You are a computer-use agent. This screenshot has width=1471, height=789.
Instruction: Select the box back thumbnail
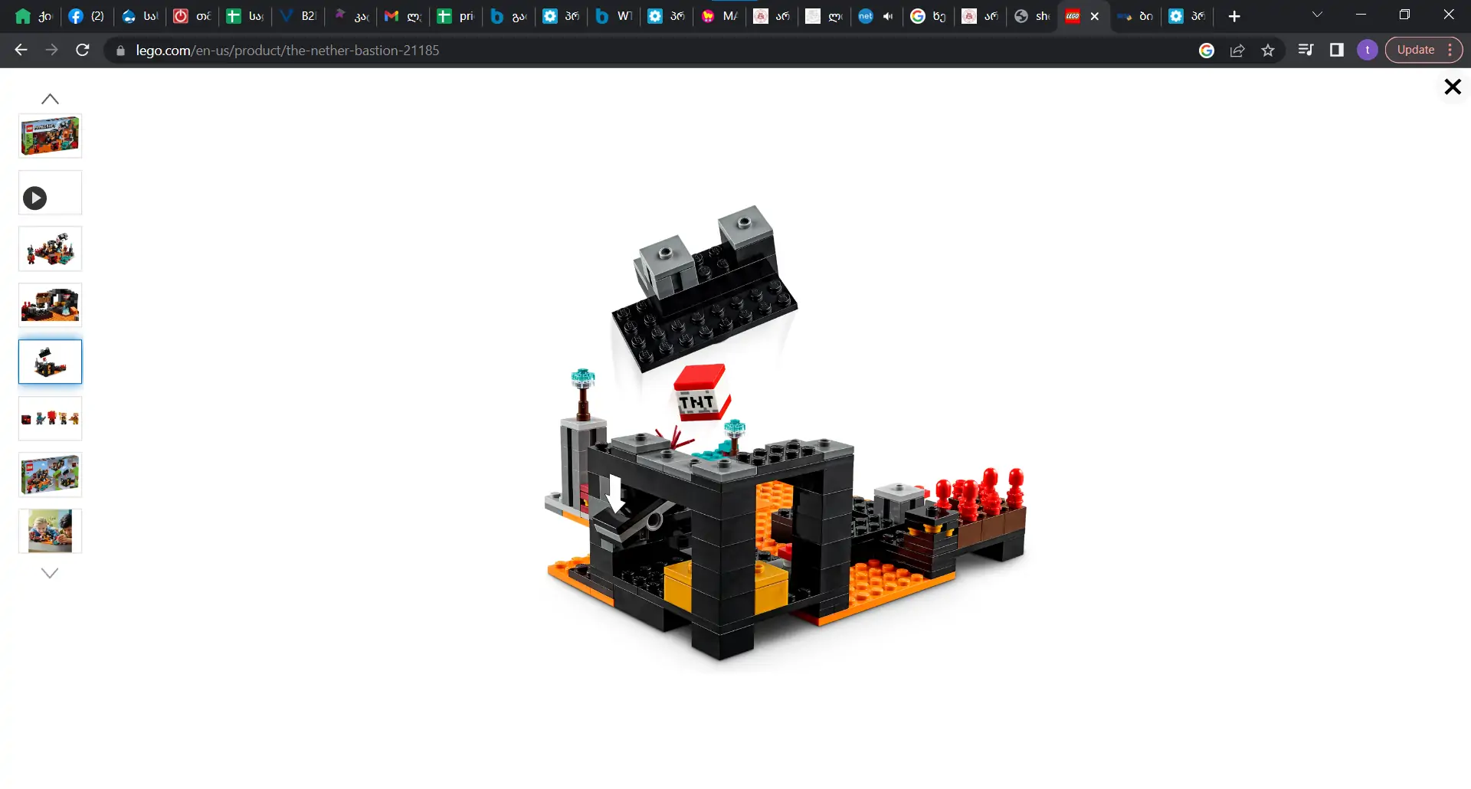pos(50,475)
